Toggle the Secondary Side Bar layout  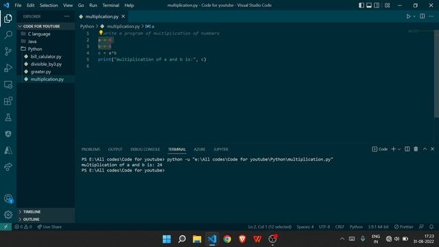pyautogui.click(x=377, y=5)
